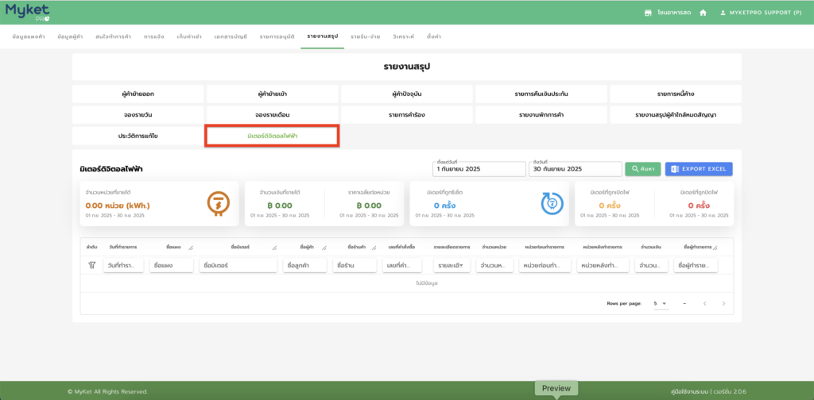Click the หน่วยหลังทำรายการ filter input

pyautogui.click(x=603, y=265)
